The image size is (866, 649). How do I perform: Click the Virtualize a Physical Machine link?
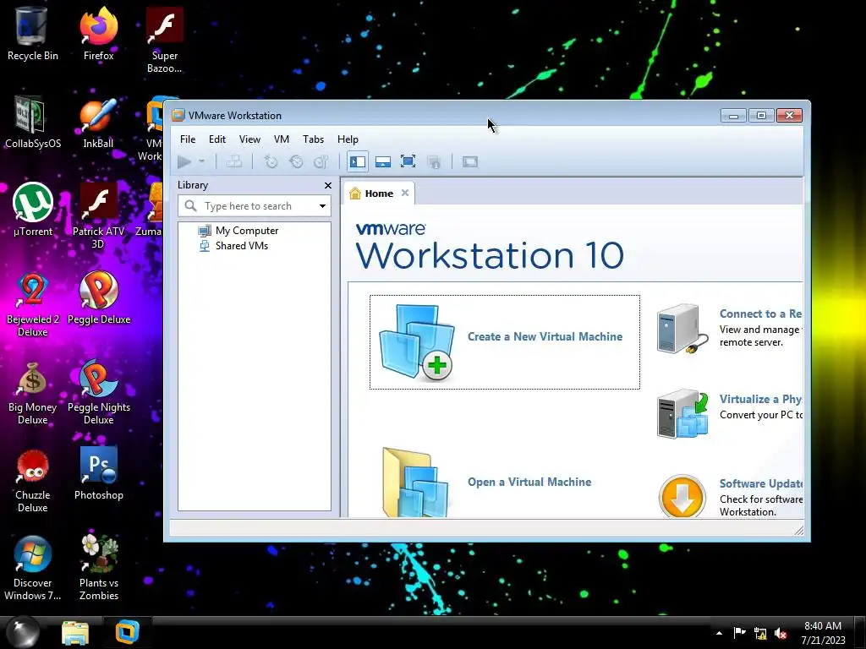pos(760,399)
